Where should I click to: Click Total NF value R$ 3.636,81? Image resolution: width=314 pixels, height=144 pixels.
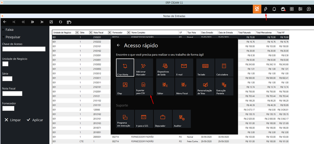click(283, 110)
